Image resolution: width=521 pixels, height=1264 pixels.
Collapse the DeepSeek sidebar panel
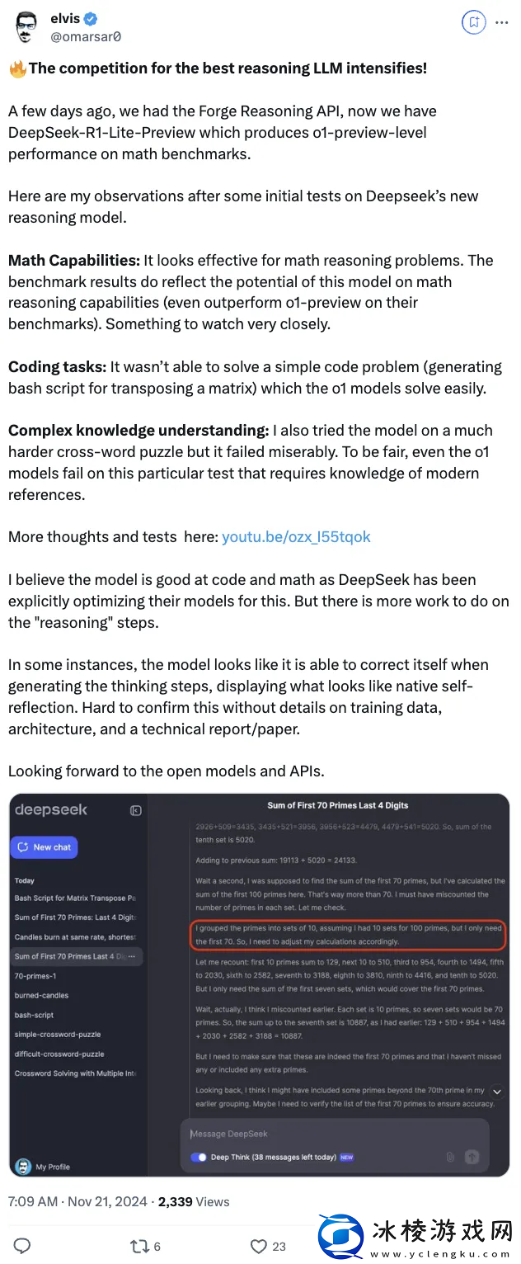pos(135,810)
